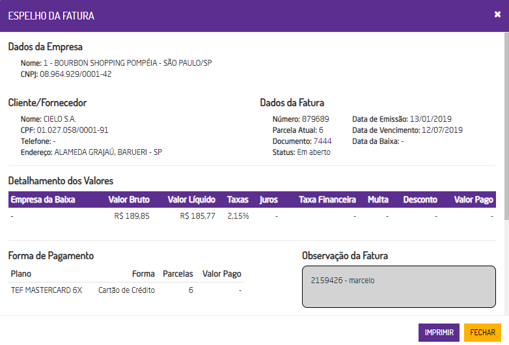Image resolution: width=509 pixels, height=345 pixels.
Task: Click the dialog's vertical scrollbar
Action: pos(506,130)
